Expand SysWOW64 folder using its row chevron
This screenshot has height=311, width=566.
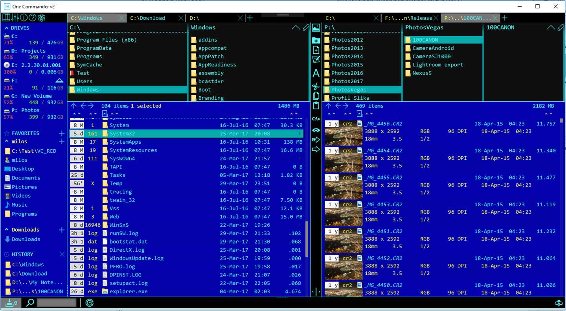300,159
